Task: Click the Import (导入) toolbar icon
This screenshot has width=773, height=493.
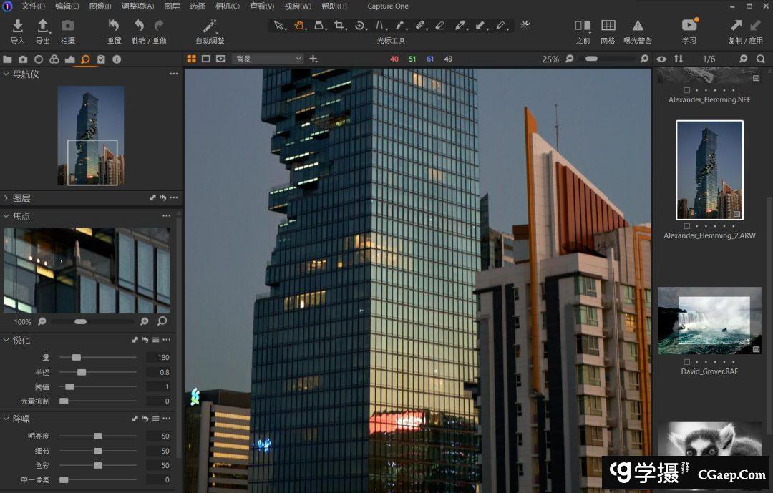Action: 17,26
